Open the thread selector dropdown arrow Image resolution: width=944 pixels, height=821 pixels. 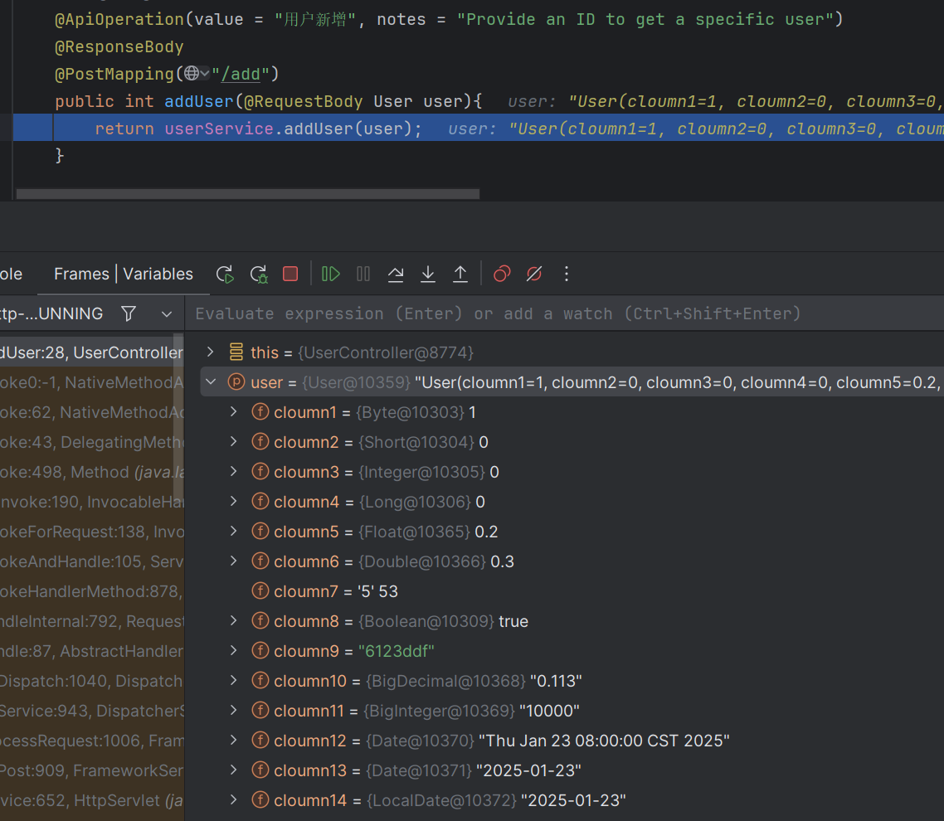click(167, 314)
